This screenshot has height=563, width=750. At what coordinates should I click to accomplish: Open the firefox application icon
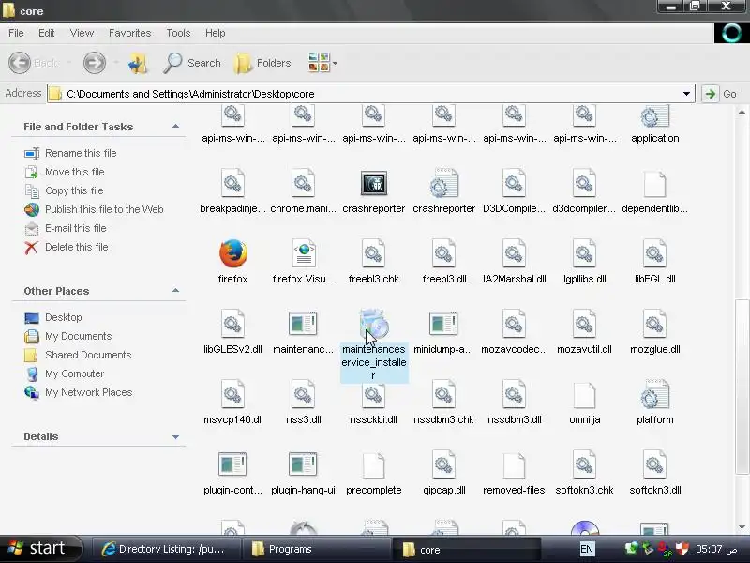coord(232,253)
